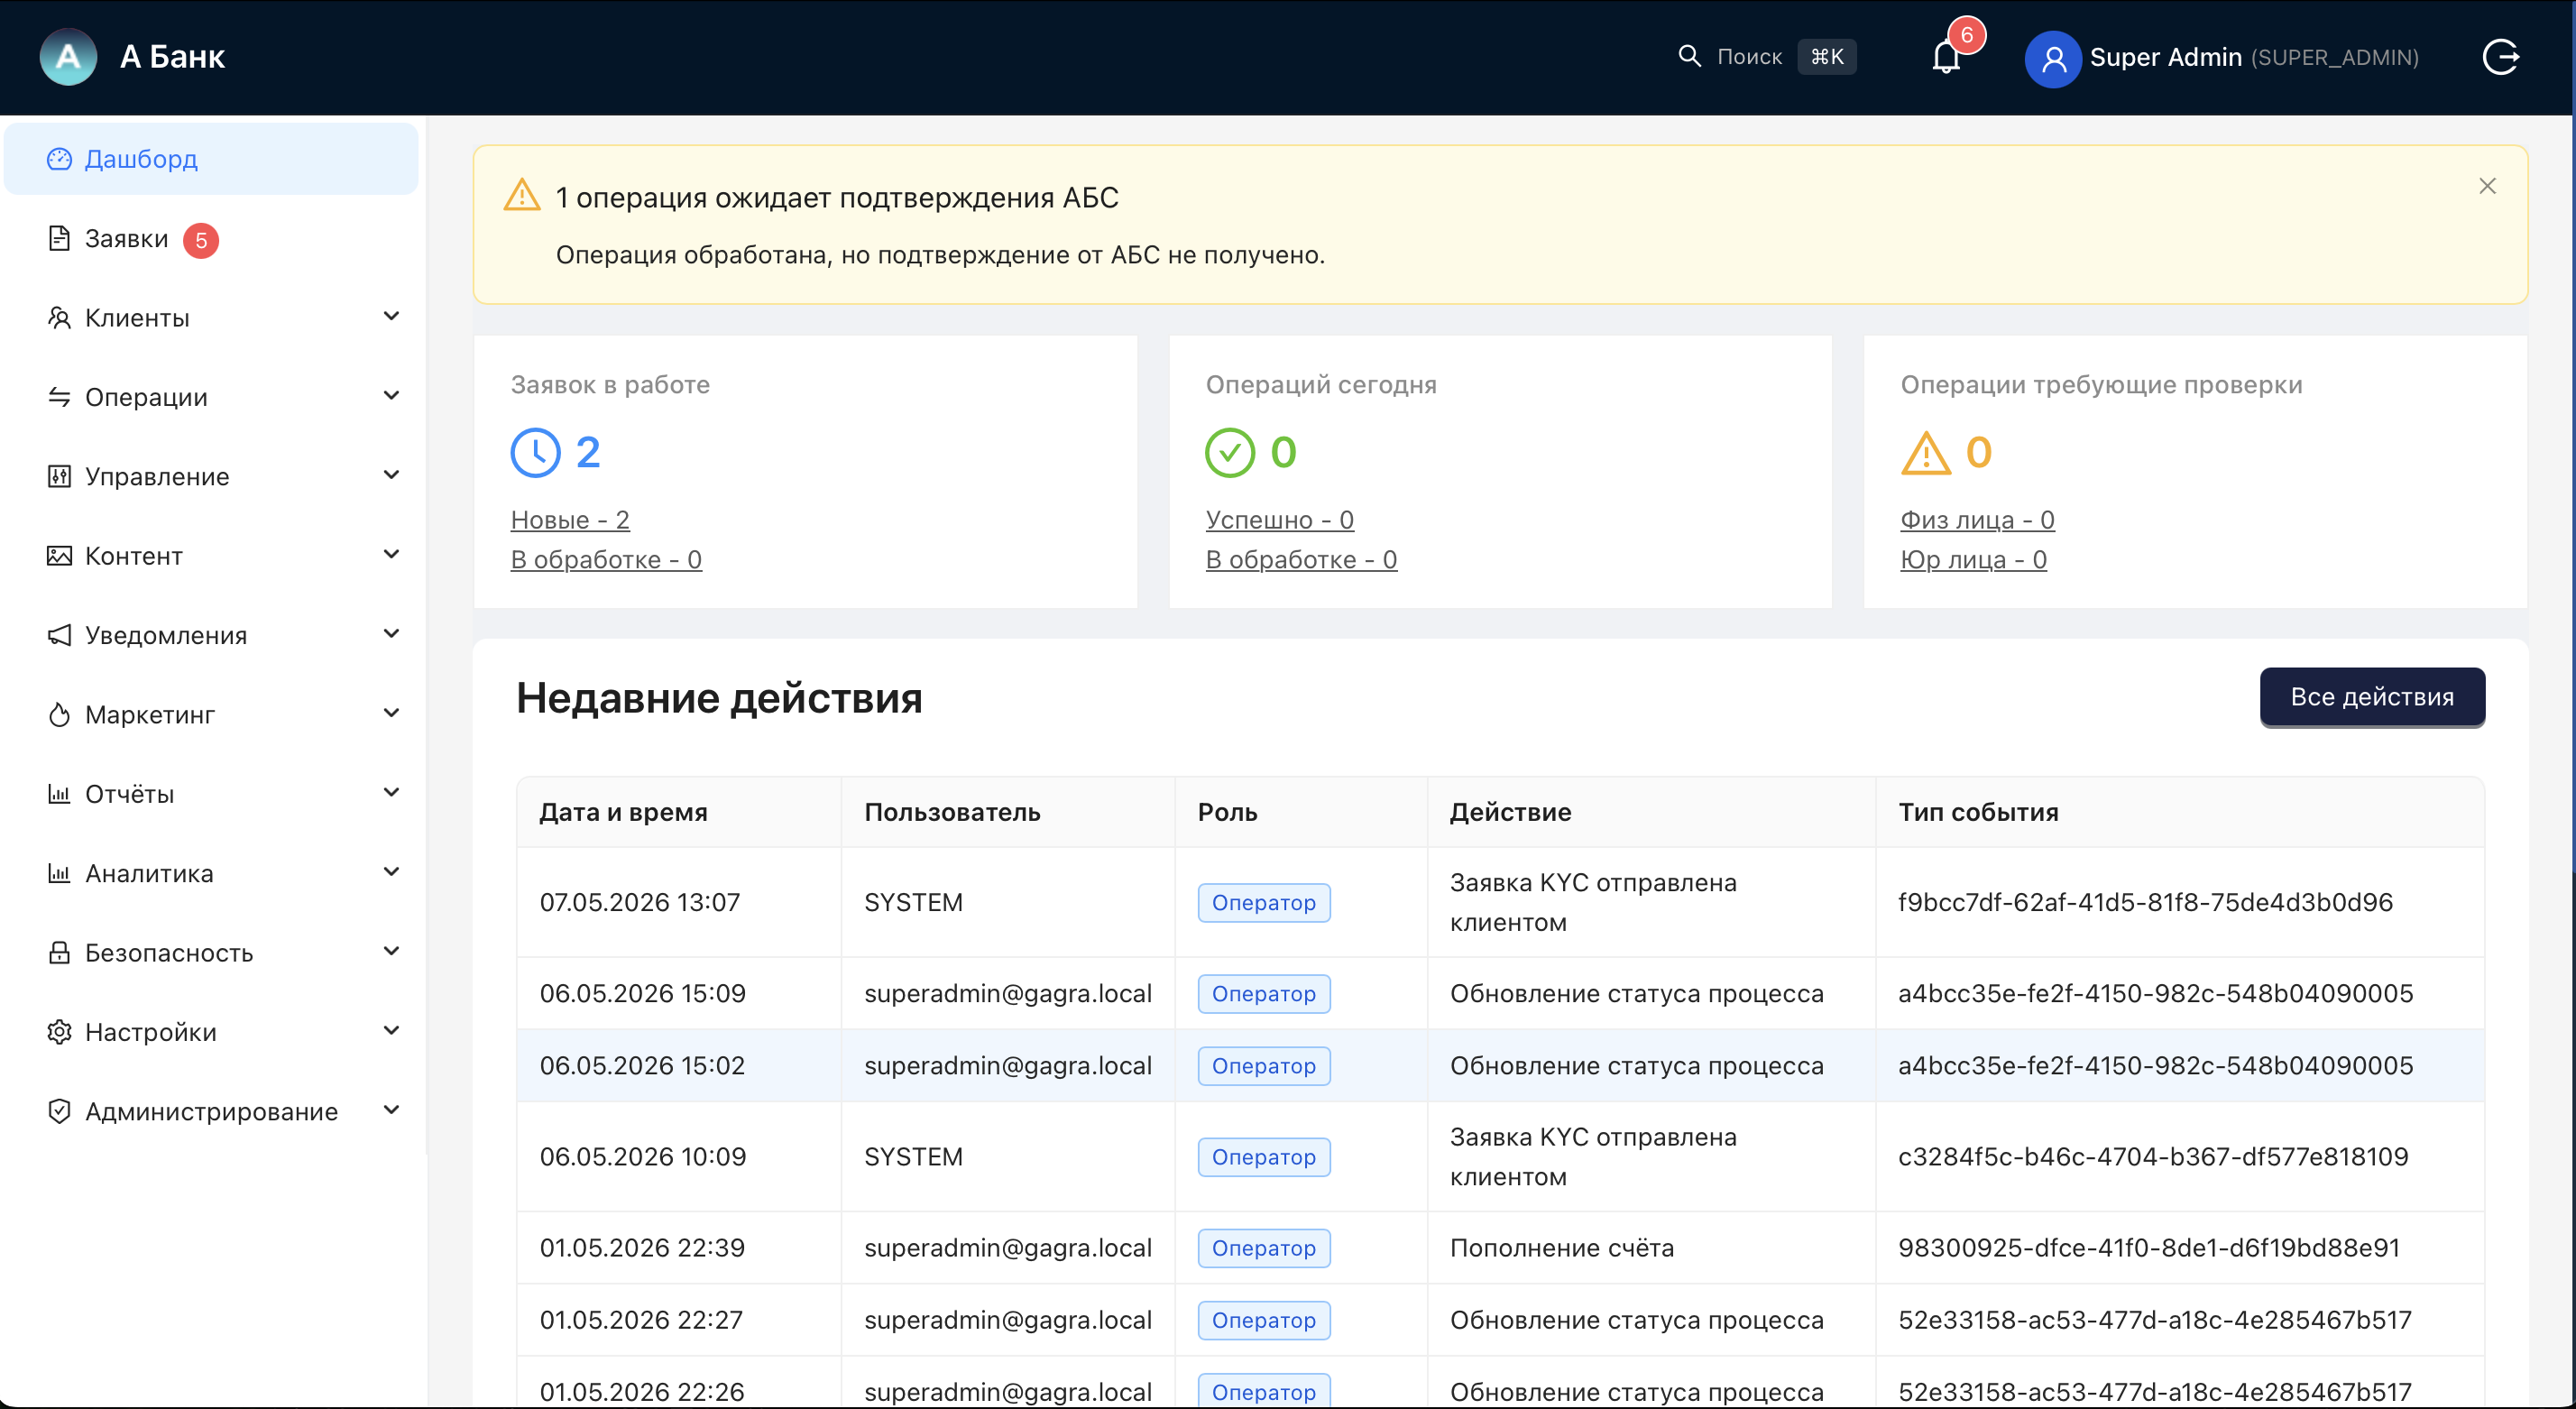Image resolution: width=2576 pixels, height=1409 pixels.
Task: Select Настройки in the sidebar
Action: [211, 1032]
